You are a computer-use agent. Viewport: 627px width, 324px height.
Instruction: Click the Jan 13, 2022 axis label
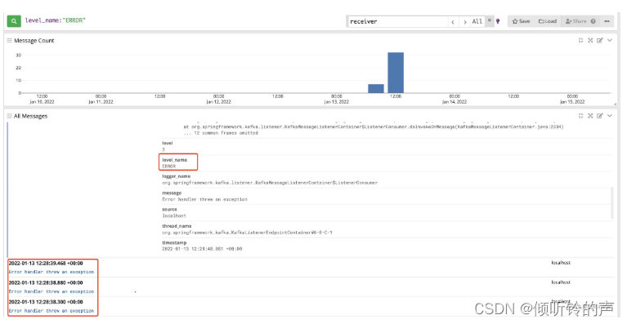click(336, 102)
